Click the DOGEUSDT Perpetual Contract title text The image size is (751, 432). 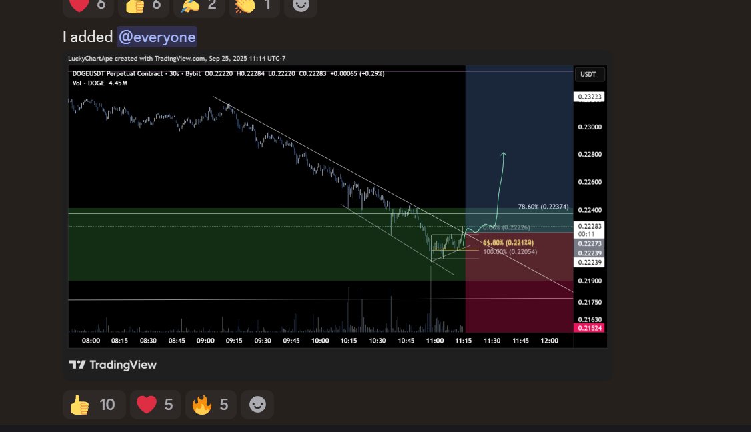118,74
